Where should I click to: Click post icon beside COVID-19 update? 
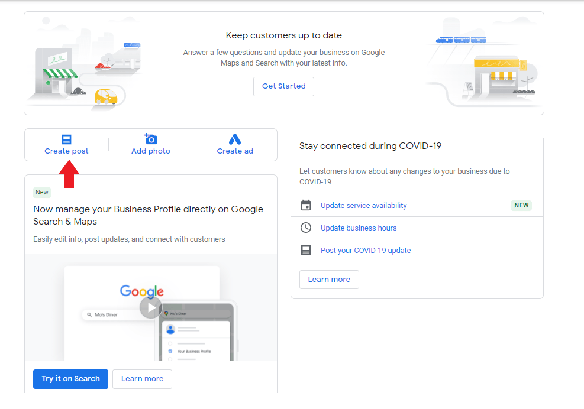tap(306, 251)
